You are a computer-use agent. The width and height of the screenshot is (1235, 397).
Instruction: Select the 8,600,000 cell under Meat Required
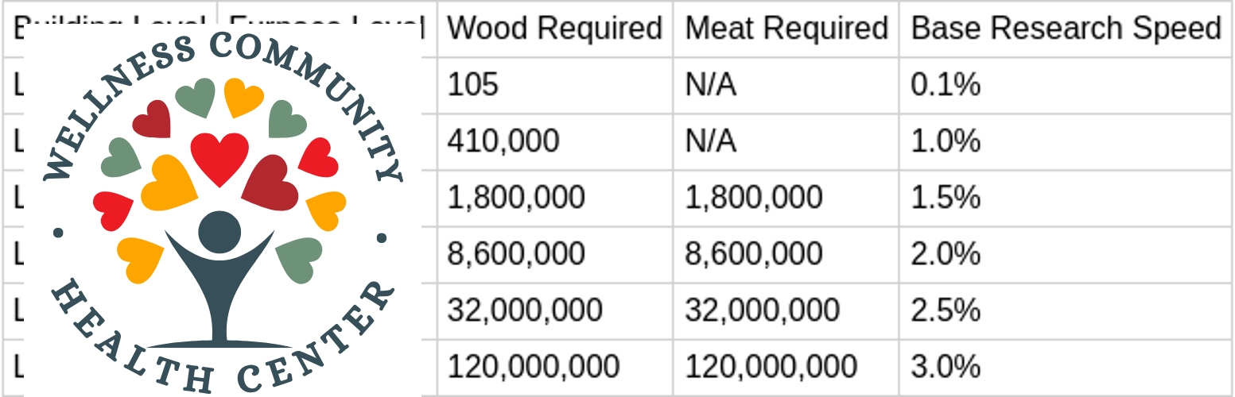pos(786,254)
